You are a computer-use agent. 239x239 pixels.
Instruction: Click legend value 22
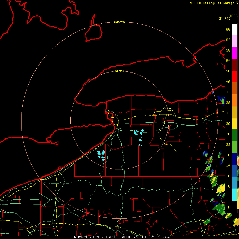tap(228, 144)
